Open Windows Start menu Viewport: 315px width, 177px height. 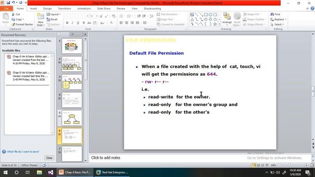[5, 173]
